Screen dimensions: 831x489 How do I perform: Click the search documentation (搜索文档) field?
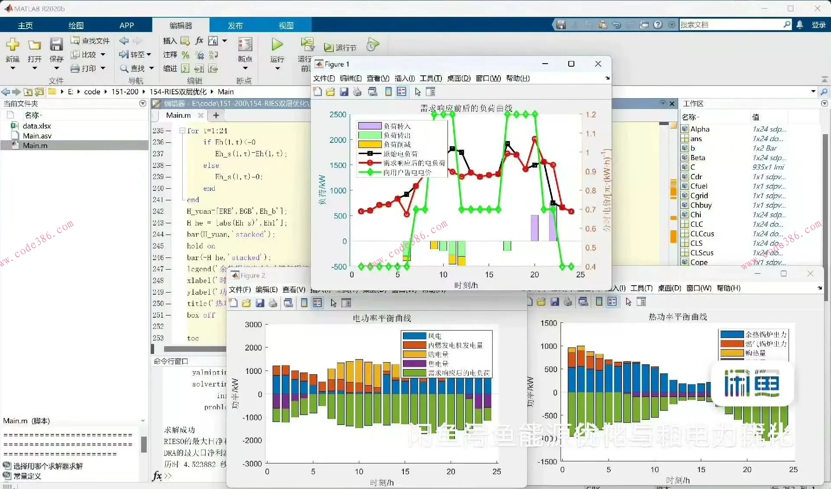pos(731,25)
